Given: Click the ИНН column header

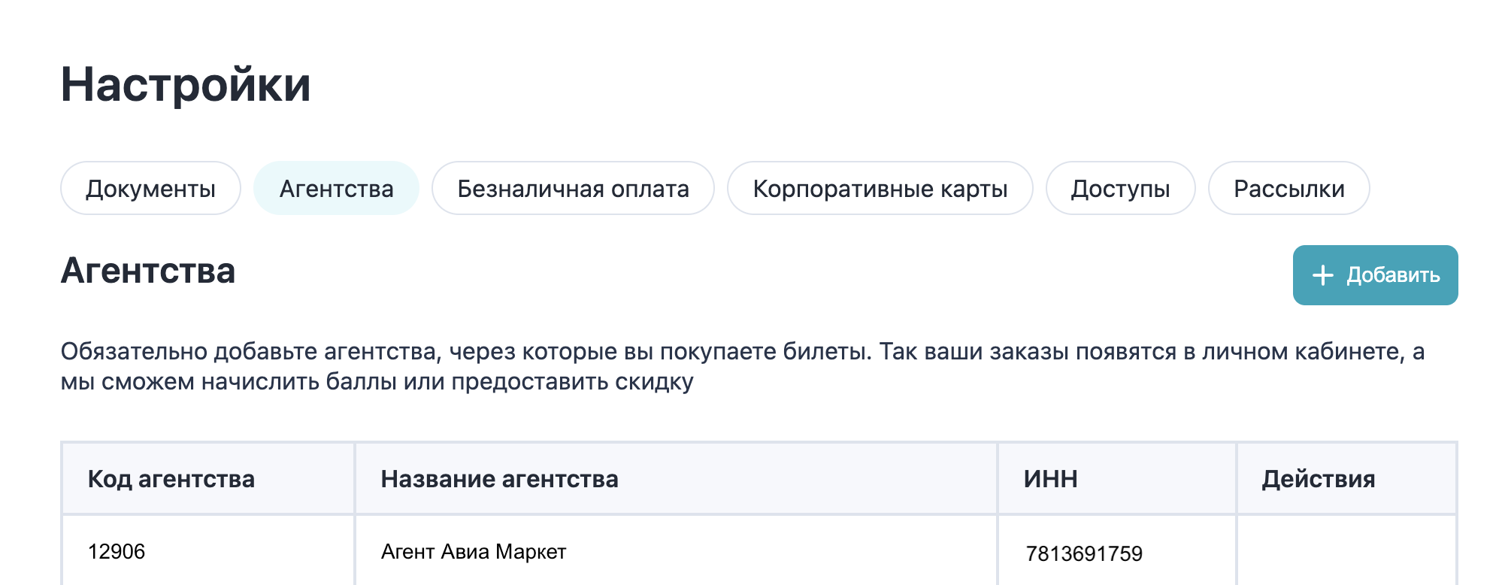Looking at the screenshot, I should coord(1050,479).
